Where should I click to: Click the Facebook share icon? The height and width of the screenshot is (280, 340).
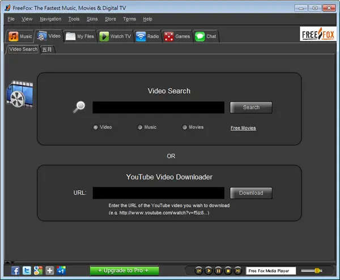pos(15,271)
